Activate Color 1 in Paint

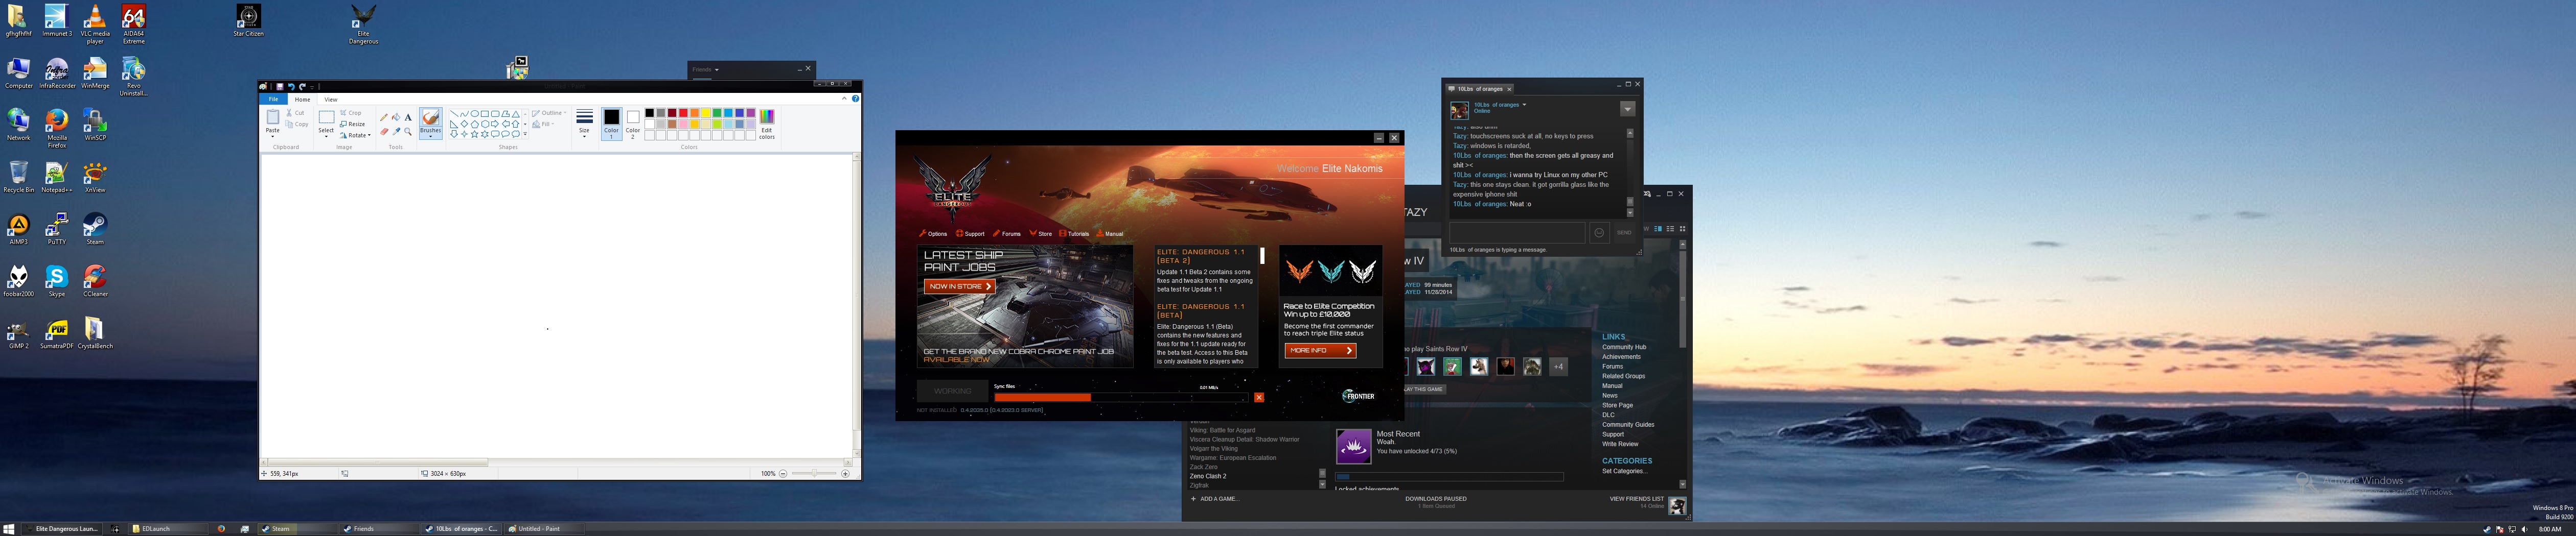pos(611,124)
